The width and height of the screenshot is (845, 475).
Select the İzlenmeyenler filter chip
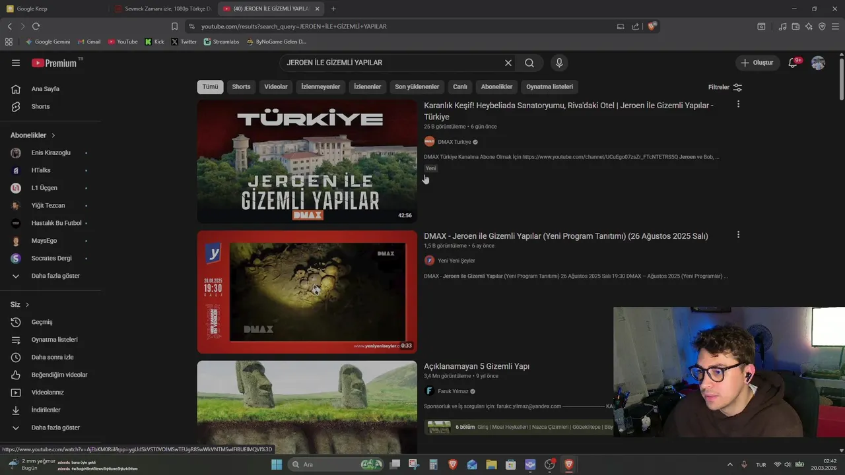click(321, 86)
